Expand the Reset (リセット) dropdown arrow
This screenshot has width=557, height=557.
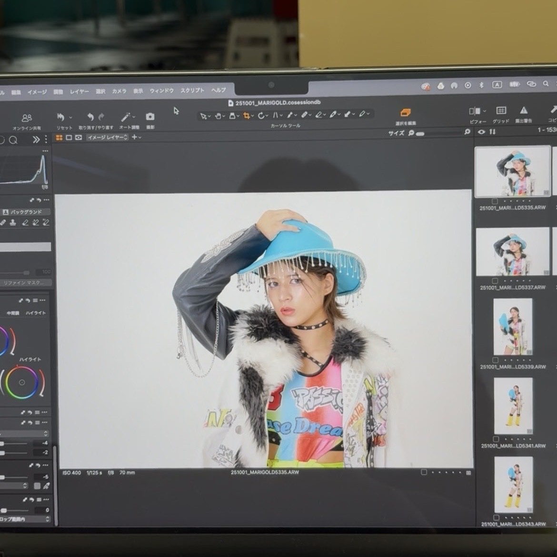point(71,118)
